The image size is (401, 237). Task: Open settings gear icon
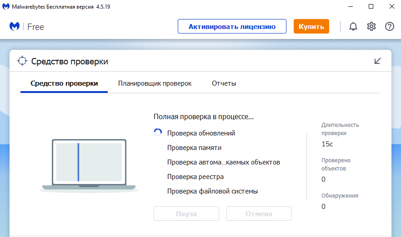tap(371, 26)
